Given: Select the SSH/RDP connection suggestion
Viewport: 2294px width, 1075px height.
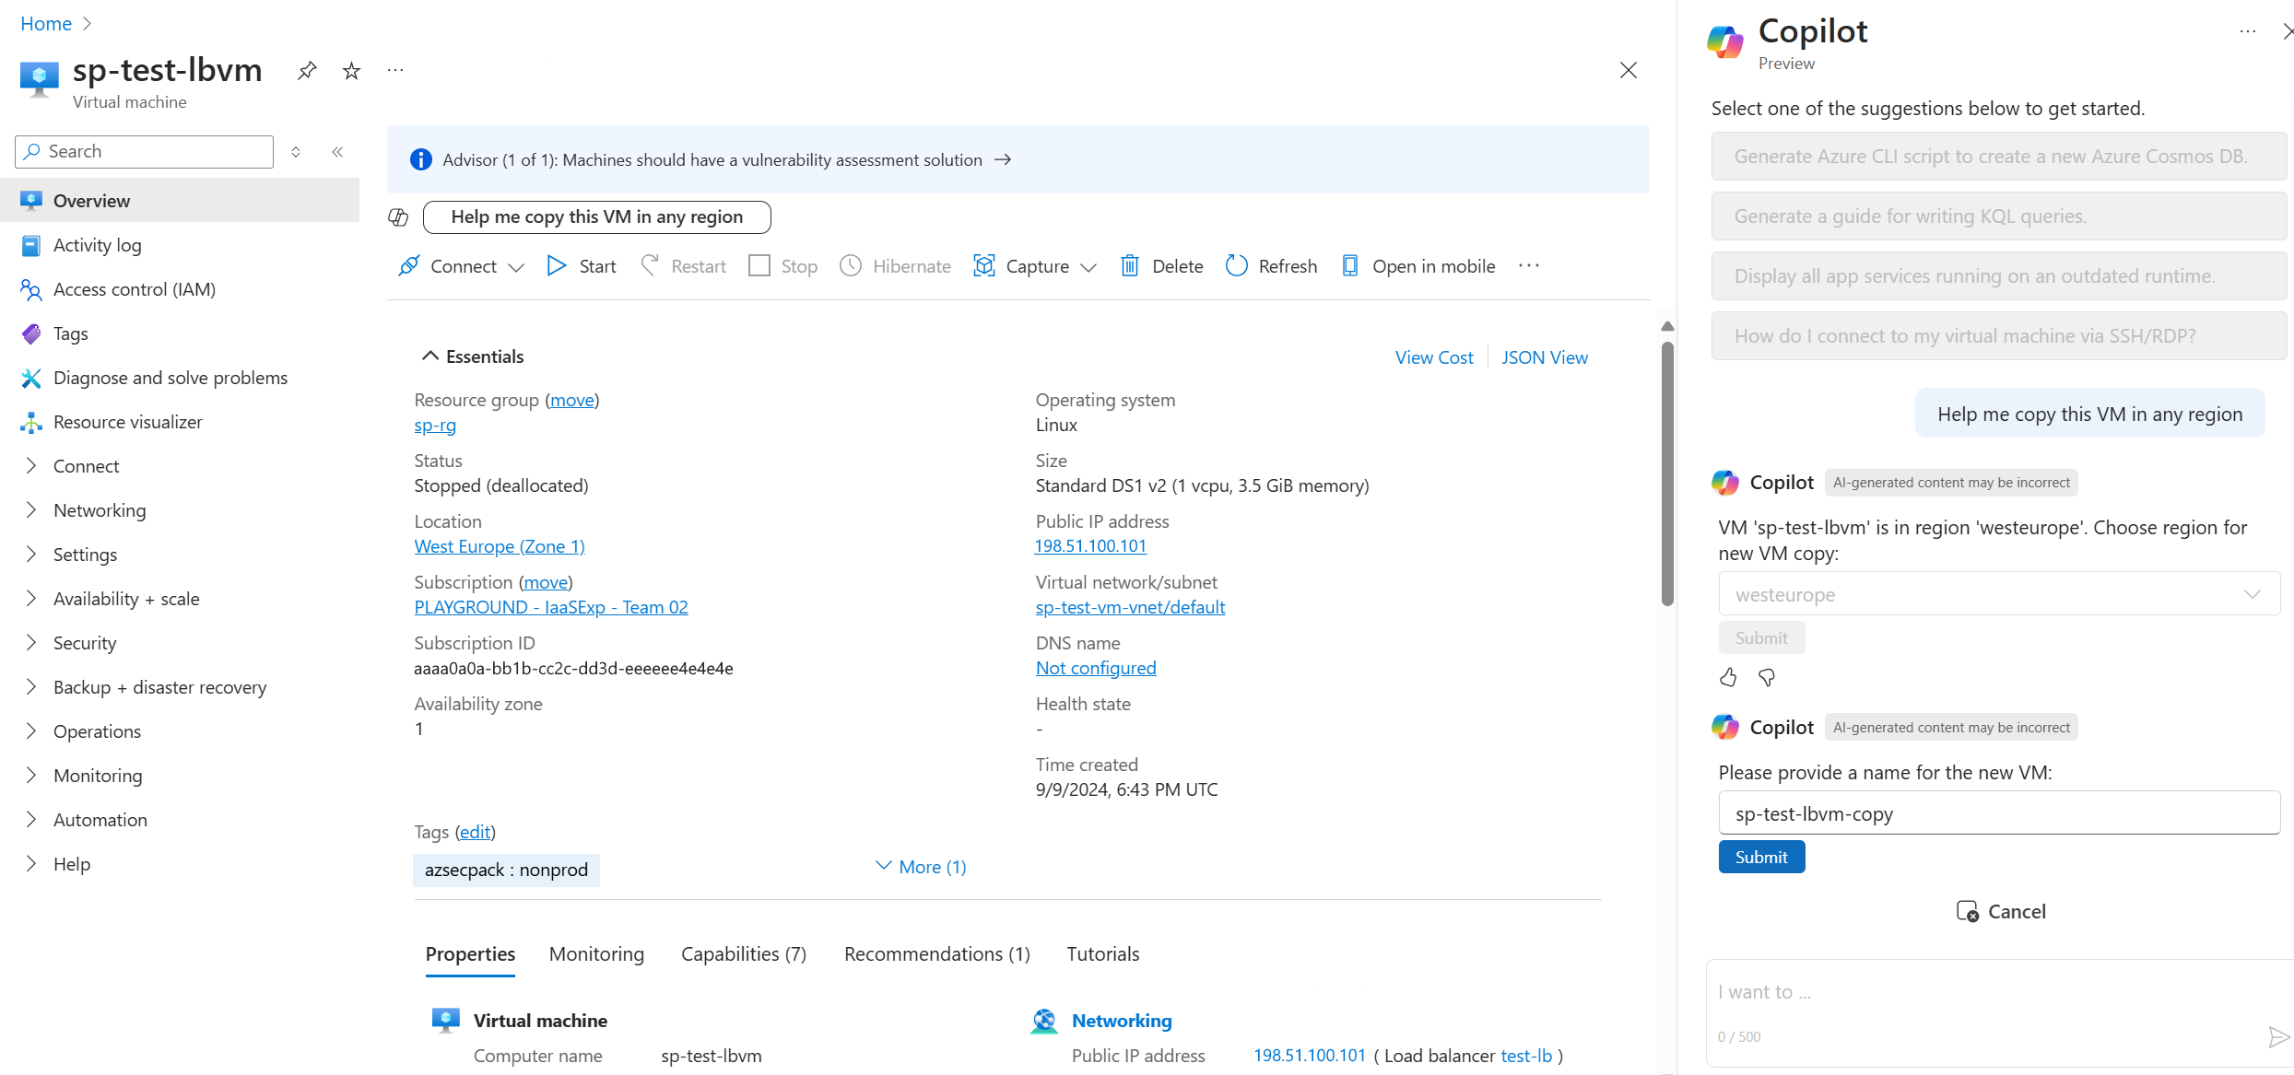Looking at the screenshot, I should point(1998,336).
